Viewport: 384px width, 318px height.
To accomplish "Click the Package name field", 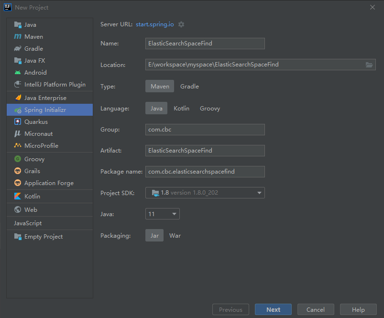I will (205, 172).
